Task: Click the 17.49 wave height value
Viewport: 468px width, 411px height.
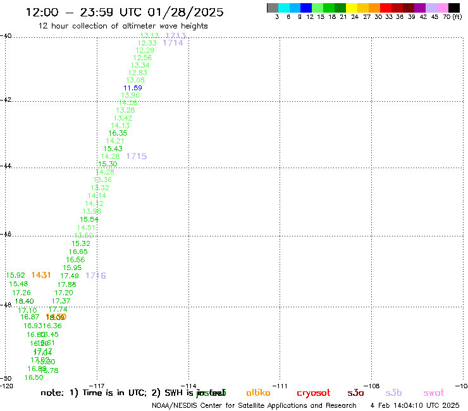Action: 70,276
